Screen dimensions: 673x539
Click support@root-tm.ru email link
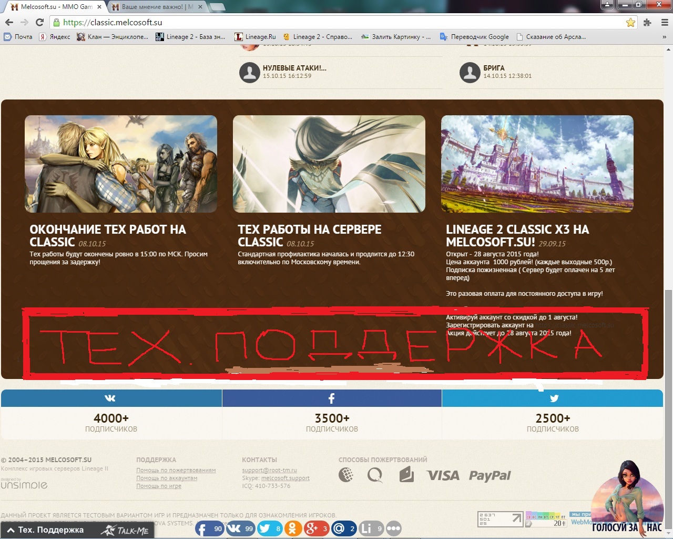pyautogui.click(x=269, y=470)
